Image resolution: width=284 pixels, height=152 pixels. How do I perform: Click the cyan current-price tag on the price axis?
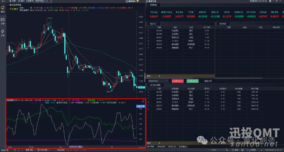141,87
